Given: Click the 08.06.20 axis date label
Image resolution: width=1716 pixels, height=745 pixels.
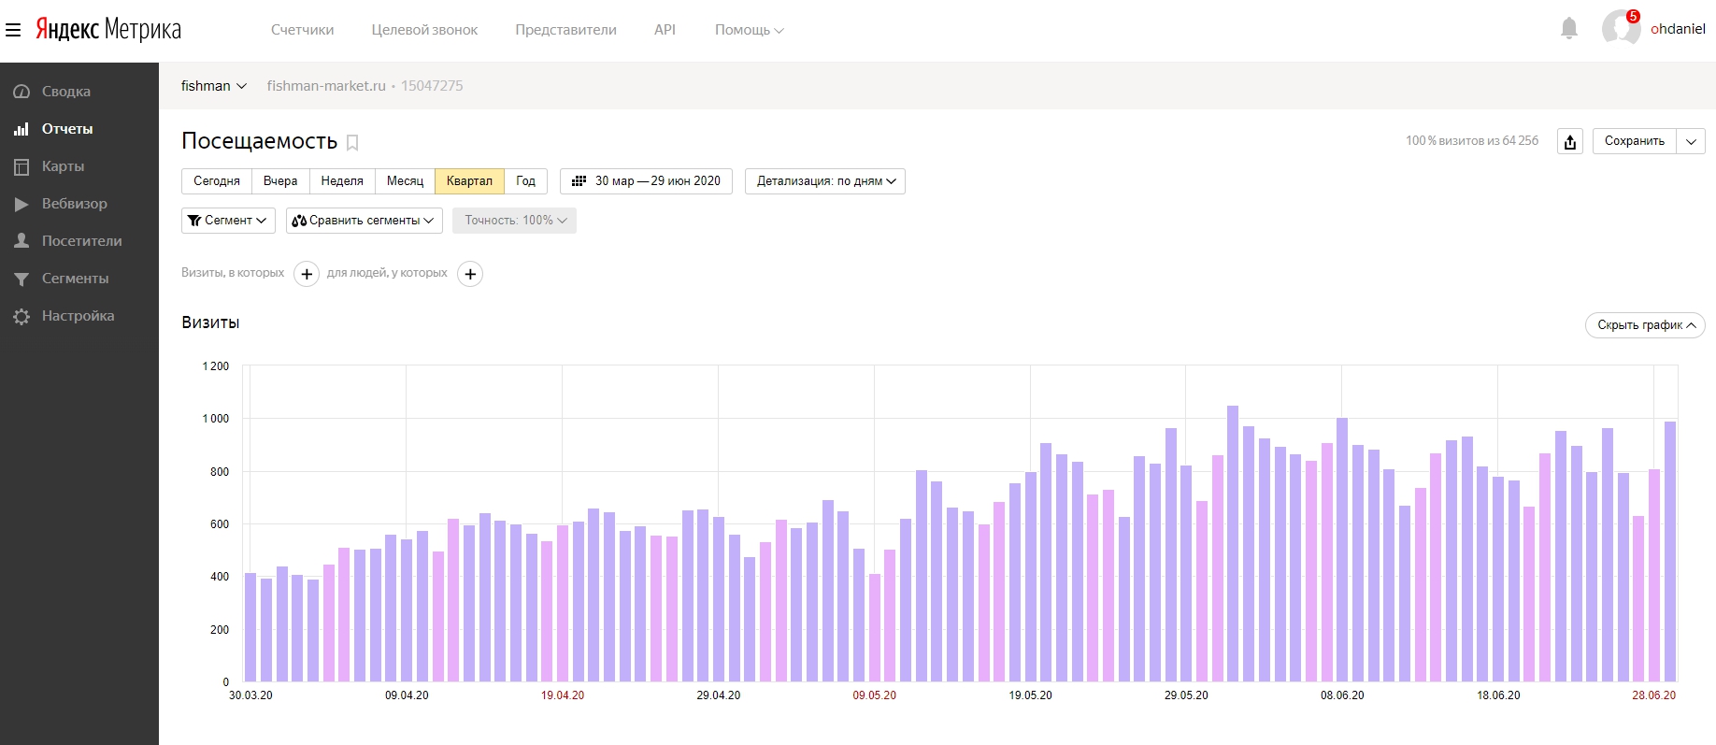Looking at the screenshot, I should point(1342,695).
